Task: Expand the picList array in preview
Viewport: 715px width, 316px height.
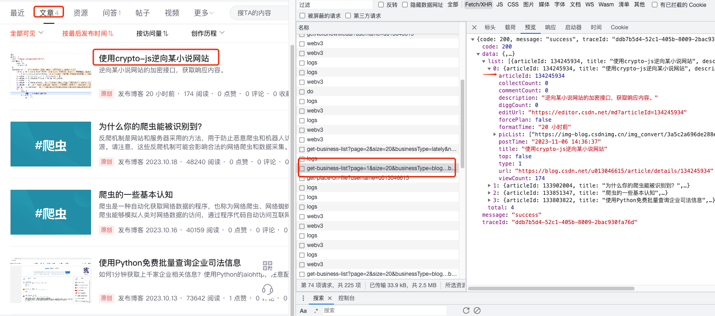Action: click(495, 134)
